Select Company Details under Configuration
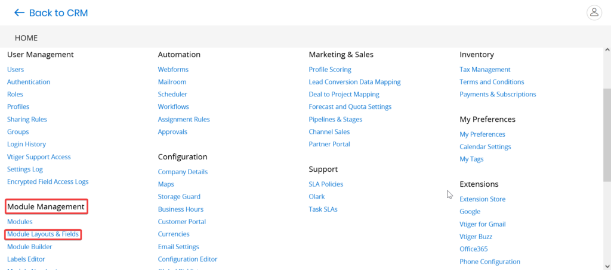Image resolution: width=611 pixels, height=270 pixels. coord(183,172)
